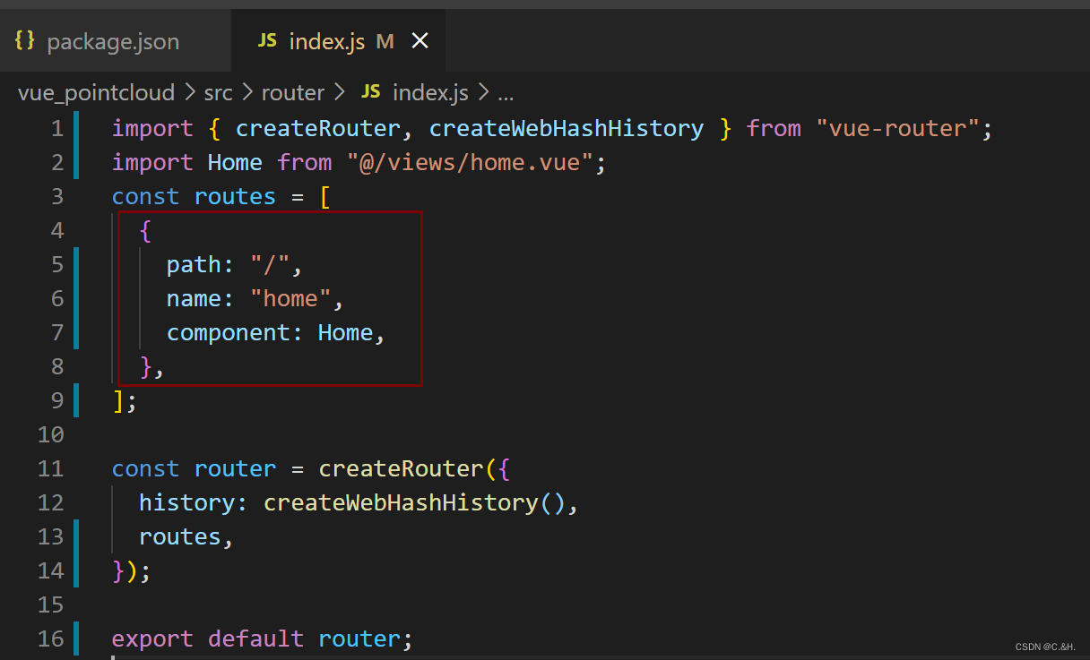Screen dimensions: 1090x660
Task: Click the JSON braces icon on package.json tab
Action: [x=25, y=40]
